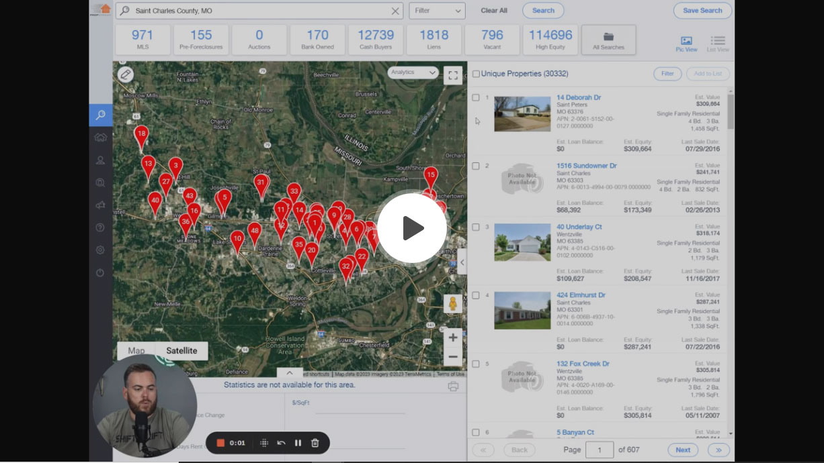Open the person contacts sidebar icon
The width and height of the screenshot is (824, 463).
click(x=100, y=160)
